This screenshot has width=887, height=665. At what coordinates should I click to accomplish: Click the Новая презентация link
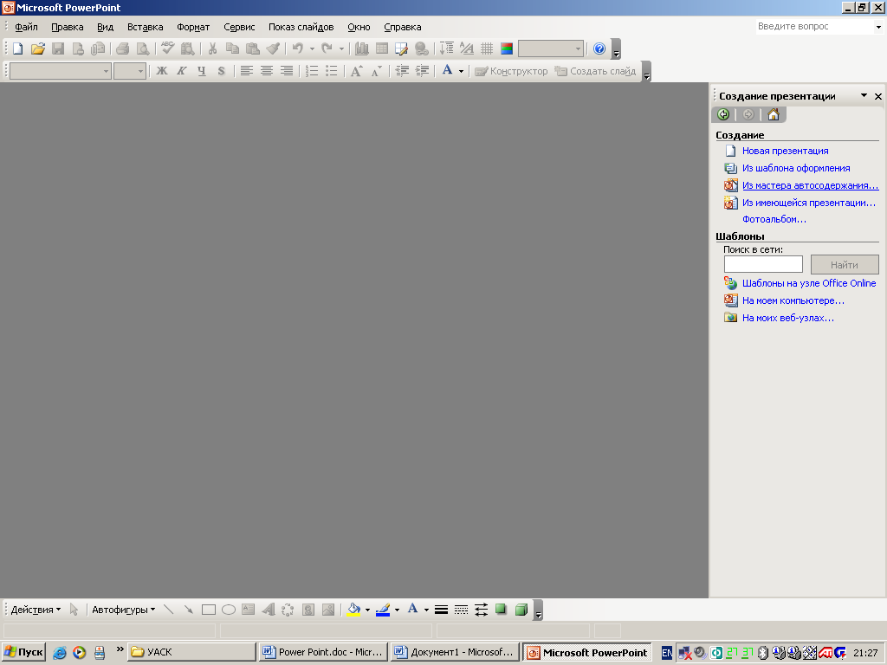pos(785,151)
